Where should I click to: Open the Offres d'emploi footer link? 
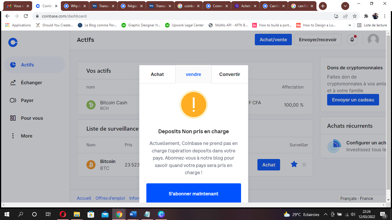click(110, 198)
